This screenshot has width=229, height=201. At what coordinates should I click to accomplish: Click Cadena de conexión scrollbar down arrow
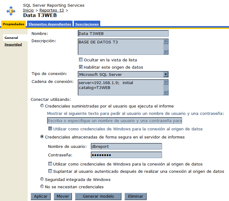pyautogui.click(x=166, y=93)
